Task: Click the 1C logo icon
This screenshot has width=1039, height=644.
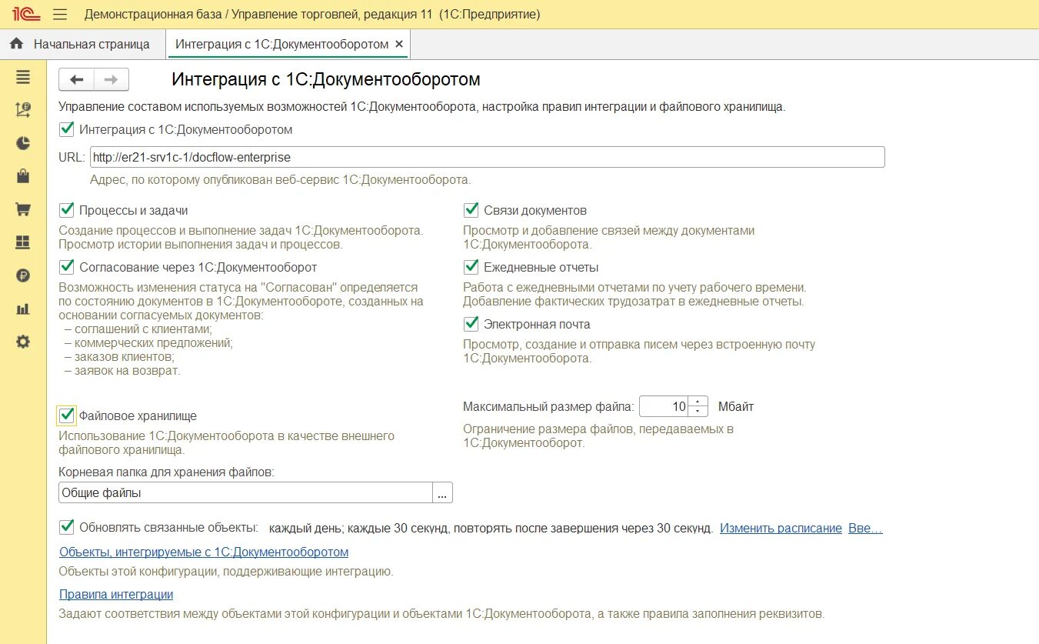Action: [25, 14]
